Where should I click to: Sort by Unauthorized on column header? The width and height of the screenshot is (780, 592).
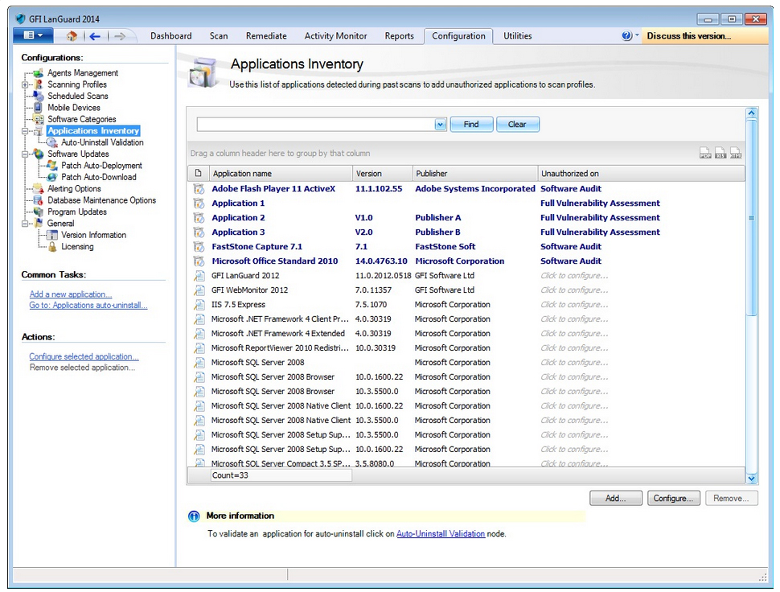(x=641, y=174)
